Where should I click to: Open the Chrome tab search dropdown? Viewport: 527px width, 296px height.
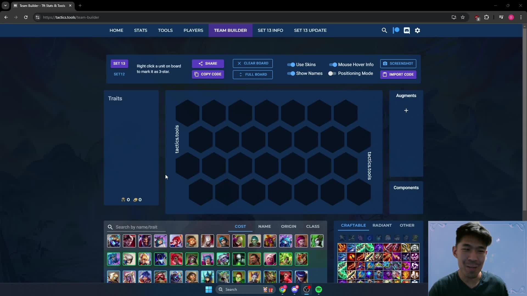click(x=5, y=5)
